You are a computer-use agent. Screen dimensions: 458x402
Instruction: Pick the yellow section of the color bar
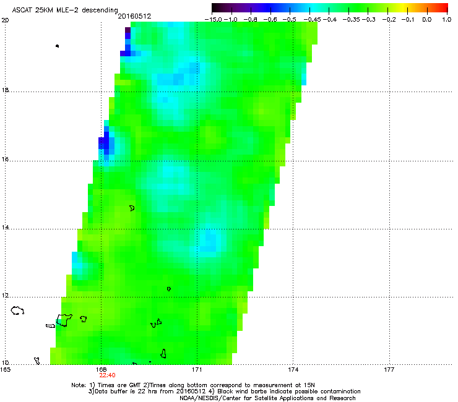[x=403, y=8]
